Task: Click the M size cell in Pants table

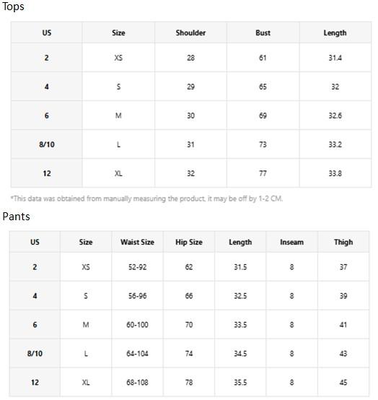Action: [86, 325]
